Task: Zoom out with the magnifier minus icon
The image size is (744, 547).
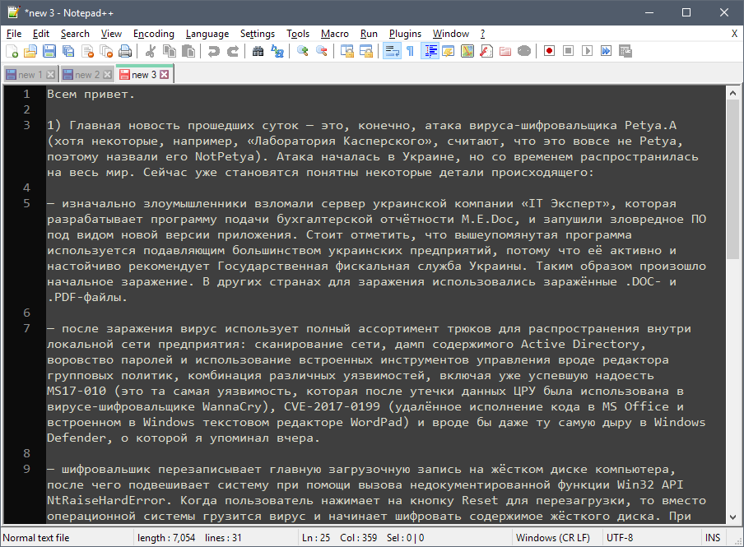Action: point(321,51)
